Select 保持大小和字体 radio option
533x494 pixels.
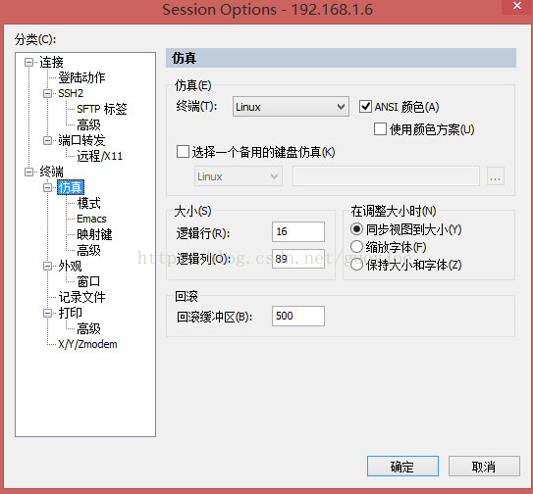click(x=356, y=265)
